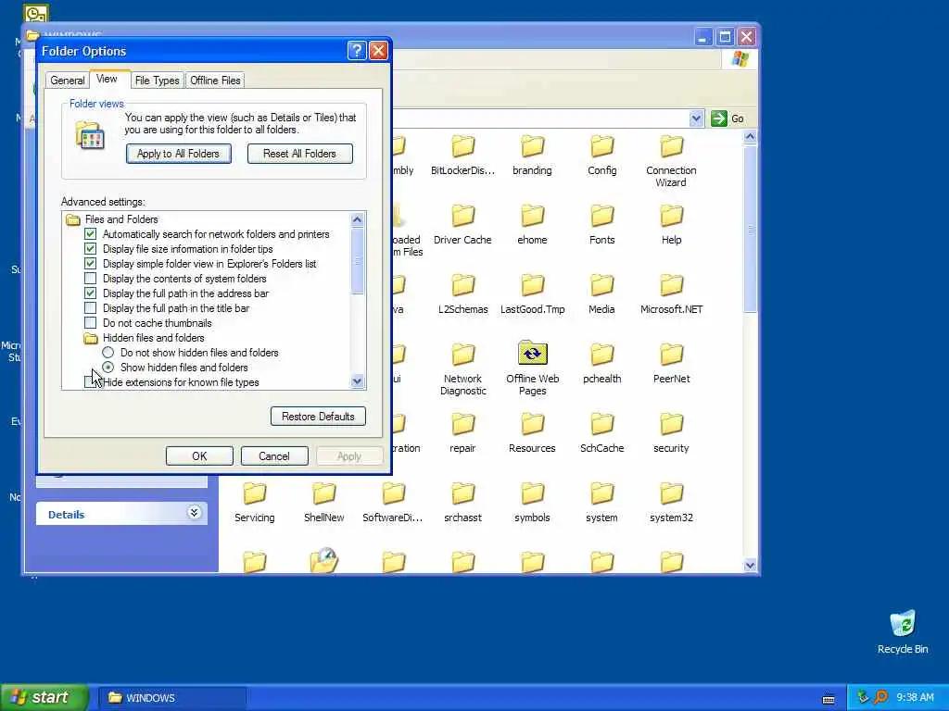Enable Display the full path in title bar
The height and width of the screenshot is (711, 949).
(90, 307)
